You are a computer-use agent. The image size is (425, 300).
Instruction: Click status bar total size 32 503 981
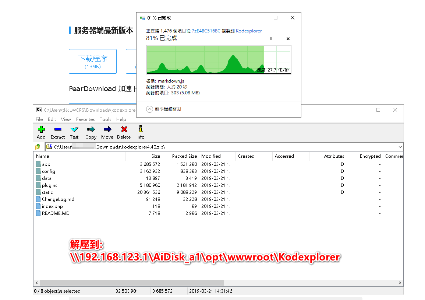tap(127, 291)
